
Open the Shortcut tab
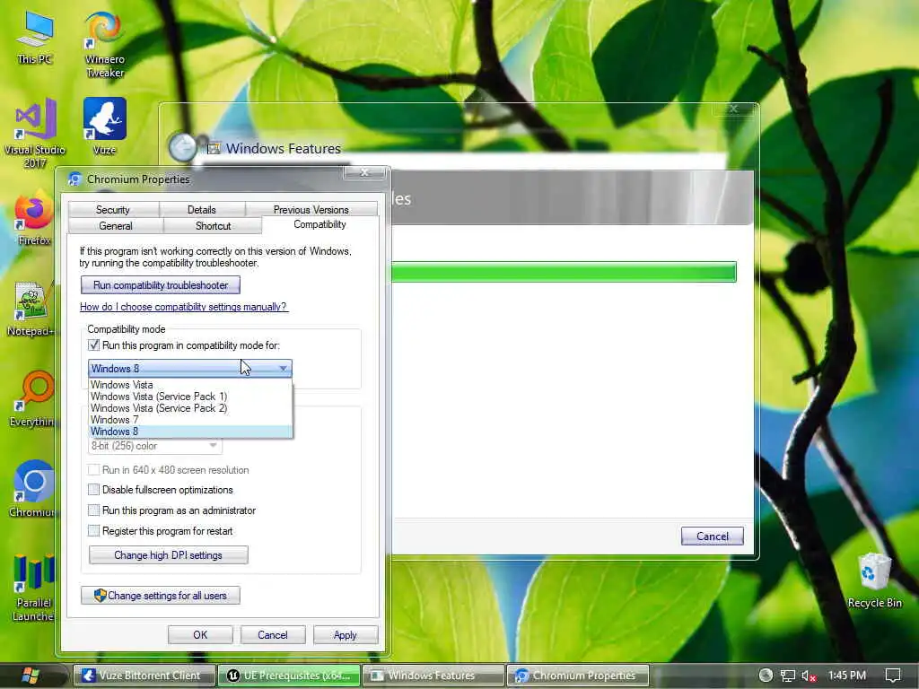(213, 225)
